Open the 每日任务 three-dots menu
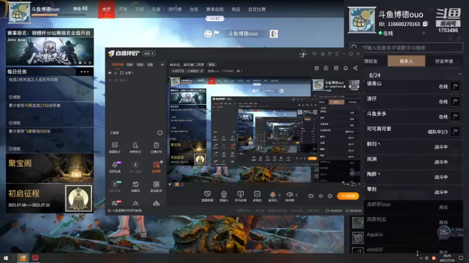469x263 pixels. click(x=84, y=71)
